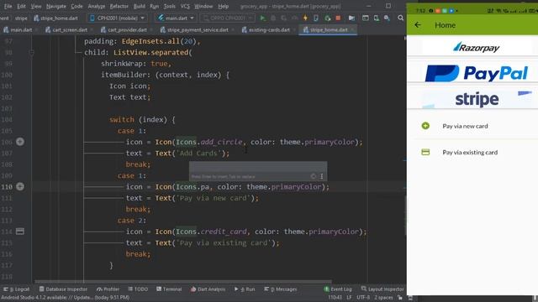
Task: Open the Navigate menu
Action: (56, 6)
